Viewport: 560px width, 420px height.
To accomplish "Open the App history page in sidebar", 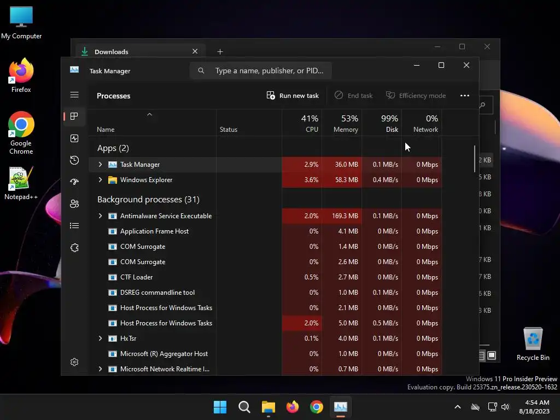I will pos(74,160).
